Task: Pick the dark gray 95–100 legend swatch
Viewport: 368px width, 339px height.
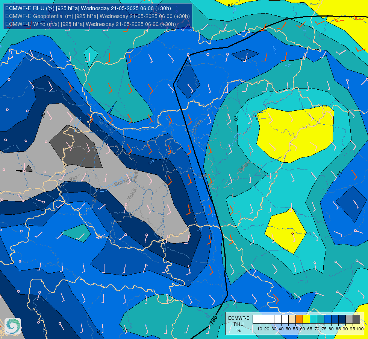Action: tap(356, 319)
